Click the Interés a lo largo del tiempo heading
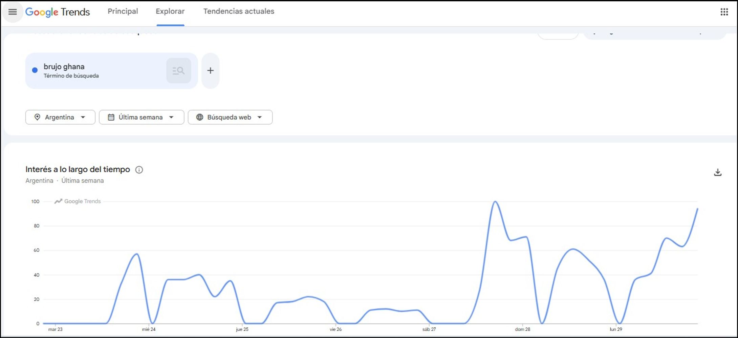This screenshot has width=738, height=338. tap(78, 169)
